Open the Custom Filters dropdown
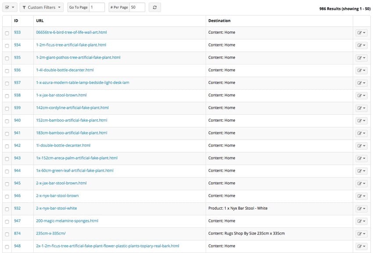This screenshot has height=253, width=373. point(42,7)
